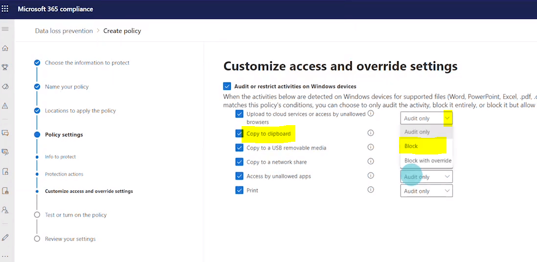Select the Policy settings step
Viewport: 537px width, 262px height.
tap(64, 134)
